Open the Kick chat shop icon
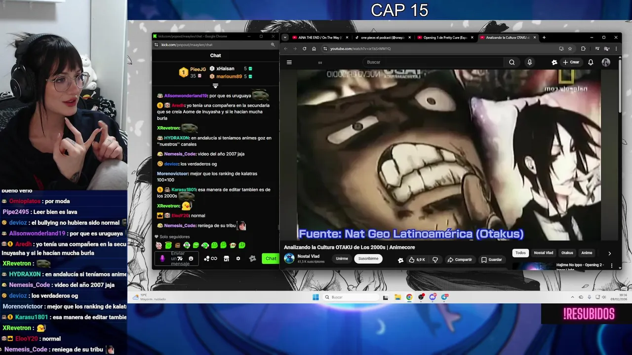This screenshot has width=632, height=355. 226,258
